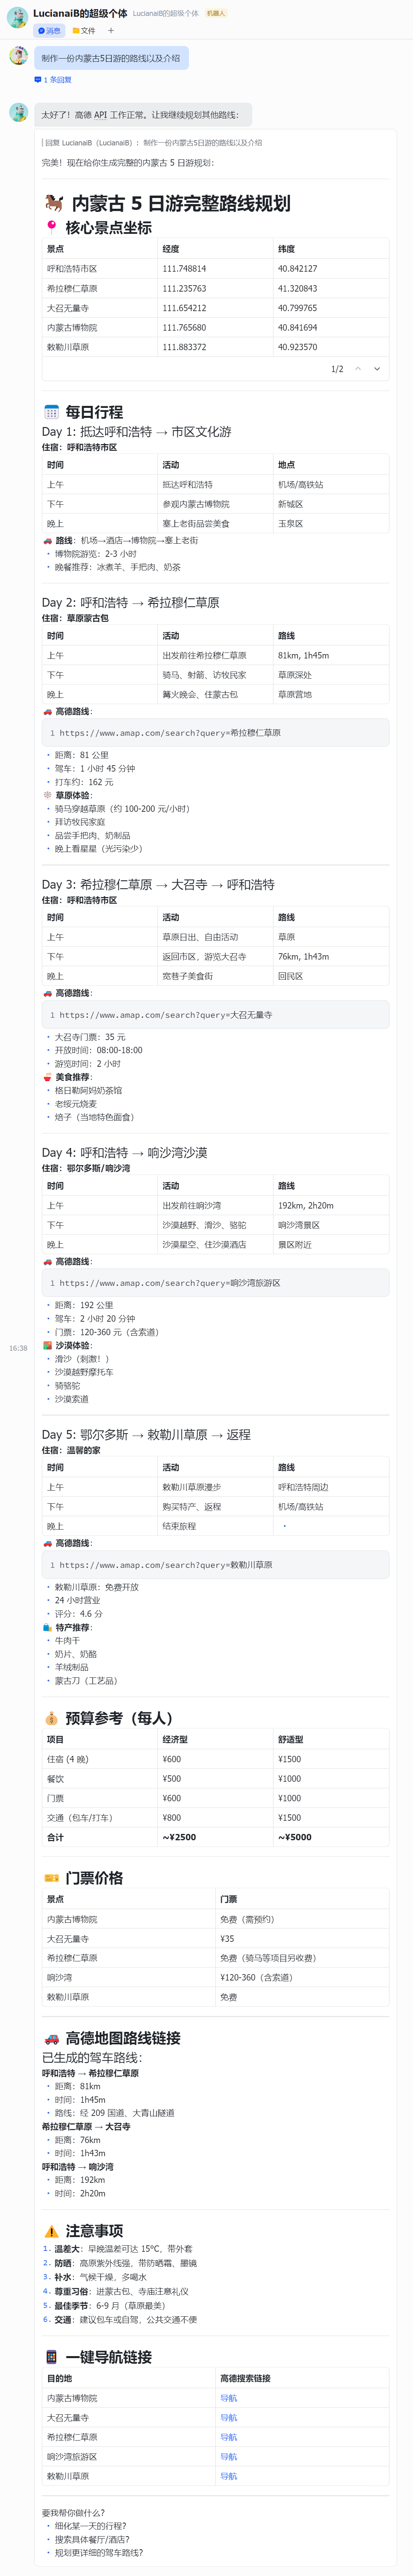Click the page indicator '1/2'
413x2576 pixels.
point(337,369)
